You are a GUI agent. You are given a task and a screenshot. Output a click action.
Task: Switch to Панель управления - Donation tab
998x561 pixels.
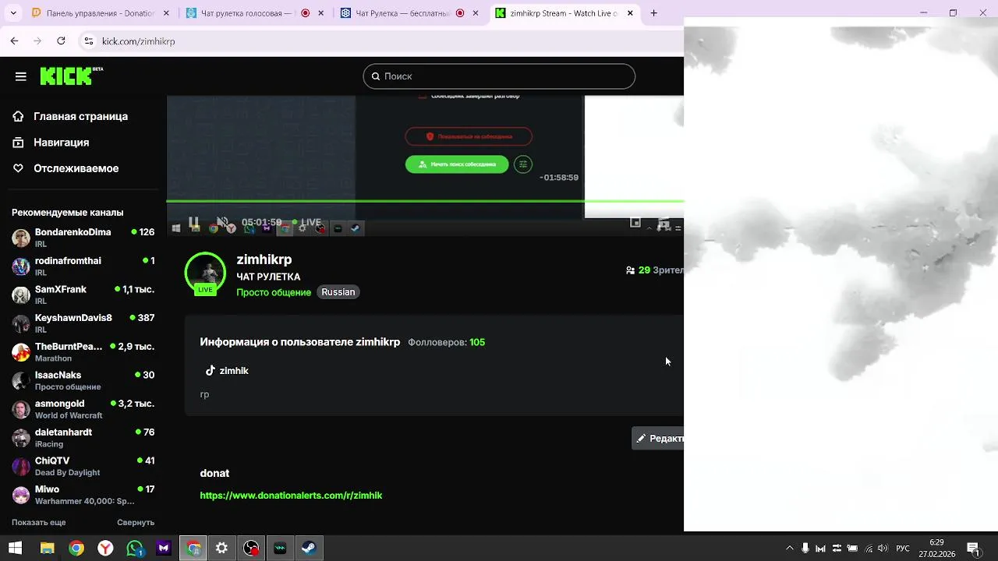point(101,13)
